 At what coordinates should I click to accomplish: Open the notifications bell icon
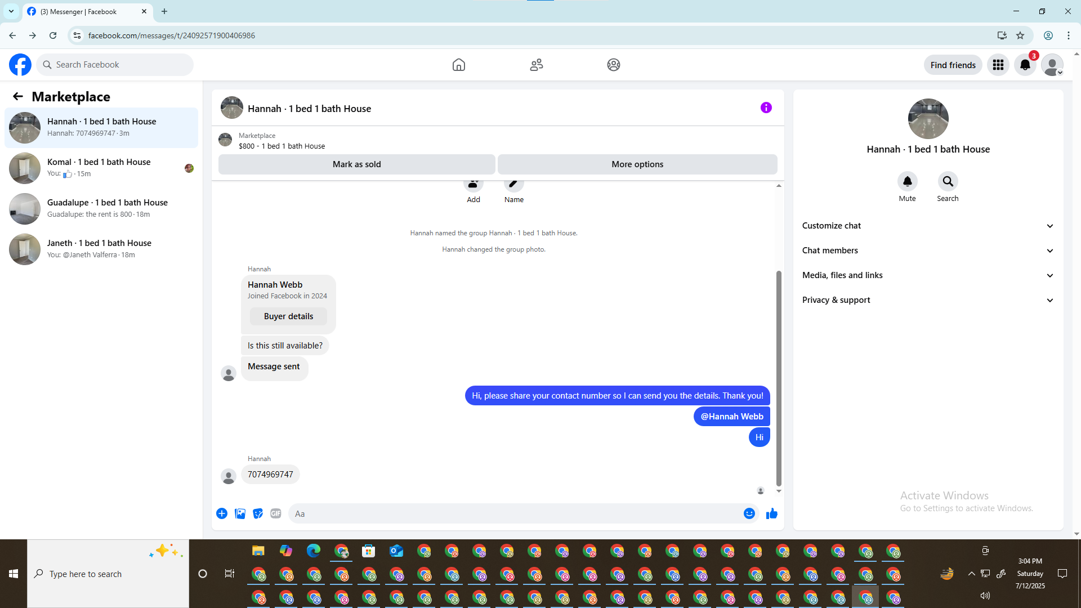(1025, 65)
